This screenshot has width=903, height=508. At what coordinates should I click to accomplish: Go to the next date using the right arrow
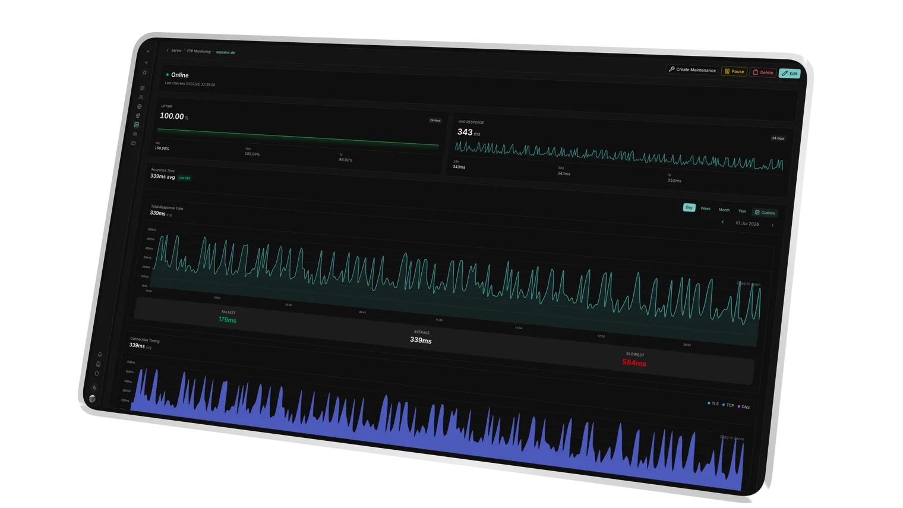772,226
